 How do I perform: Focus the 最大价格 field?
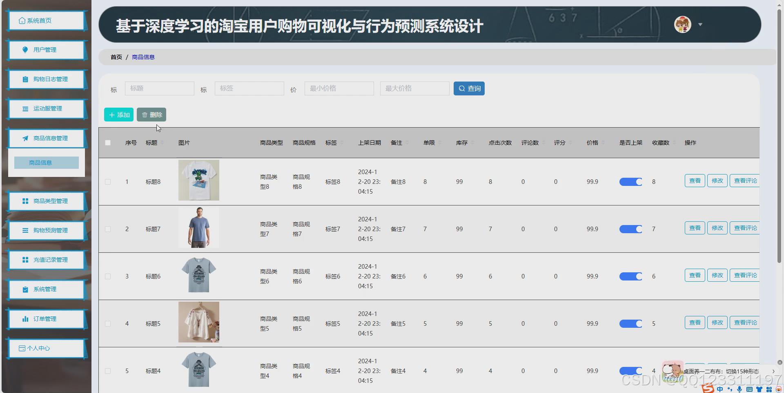coord(415,88)
